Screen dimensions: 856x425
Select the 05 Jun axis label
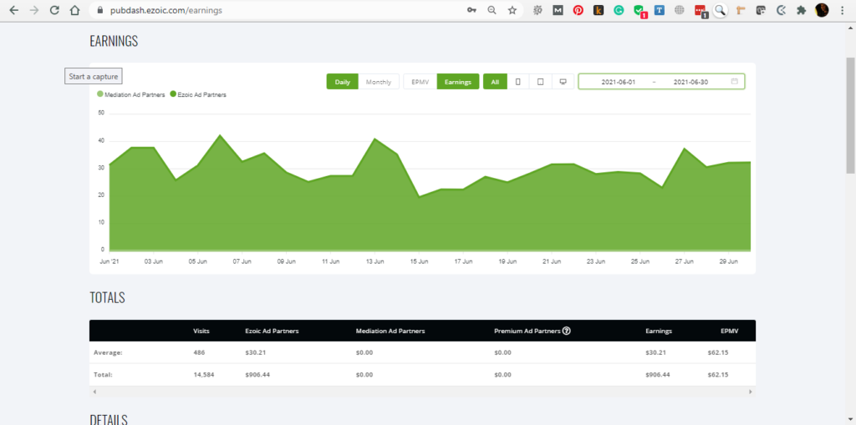tap(197, 261)
